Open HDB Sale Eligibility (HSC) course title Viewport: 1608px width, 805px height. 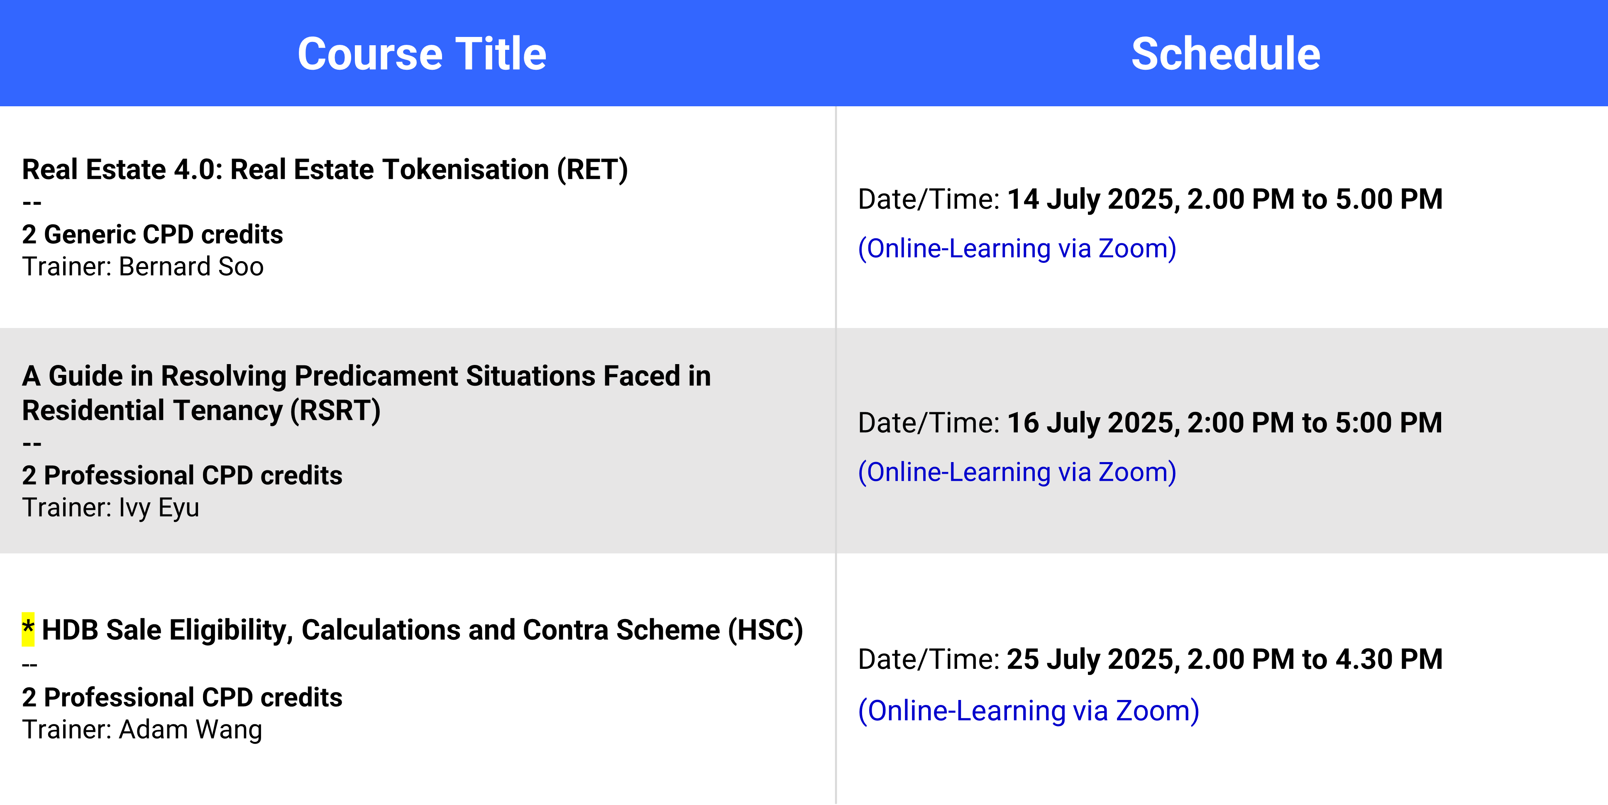point(422,630)
